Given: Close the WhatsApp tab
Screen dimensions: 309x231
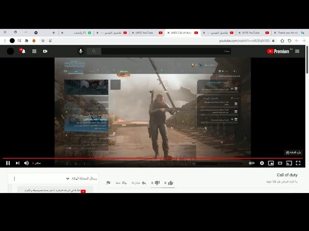Looking at the screenshot, I should 62,33.
